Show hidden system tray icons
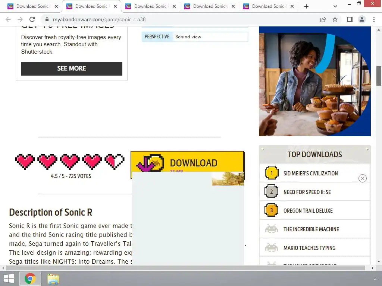Screen dimensions: 382x286 (375, 279)
